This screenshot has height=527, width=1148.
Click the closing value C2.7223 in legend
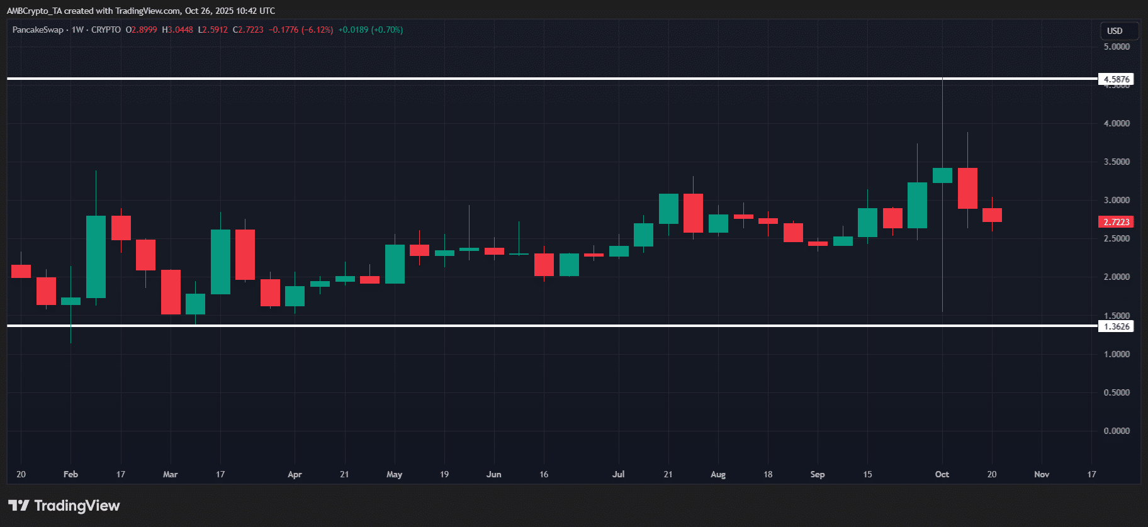pyautogui.click(x=248, y=30)
